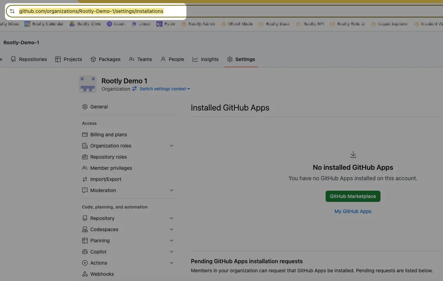Open the Settings tab
Image resolution: width=443 pixels, height=281 pixels.
coord(241,59)
